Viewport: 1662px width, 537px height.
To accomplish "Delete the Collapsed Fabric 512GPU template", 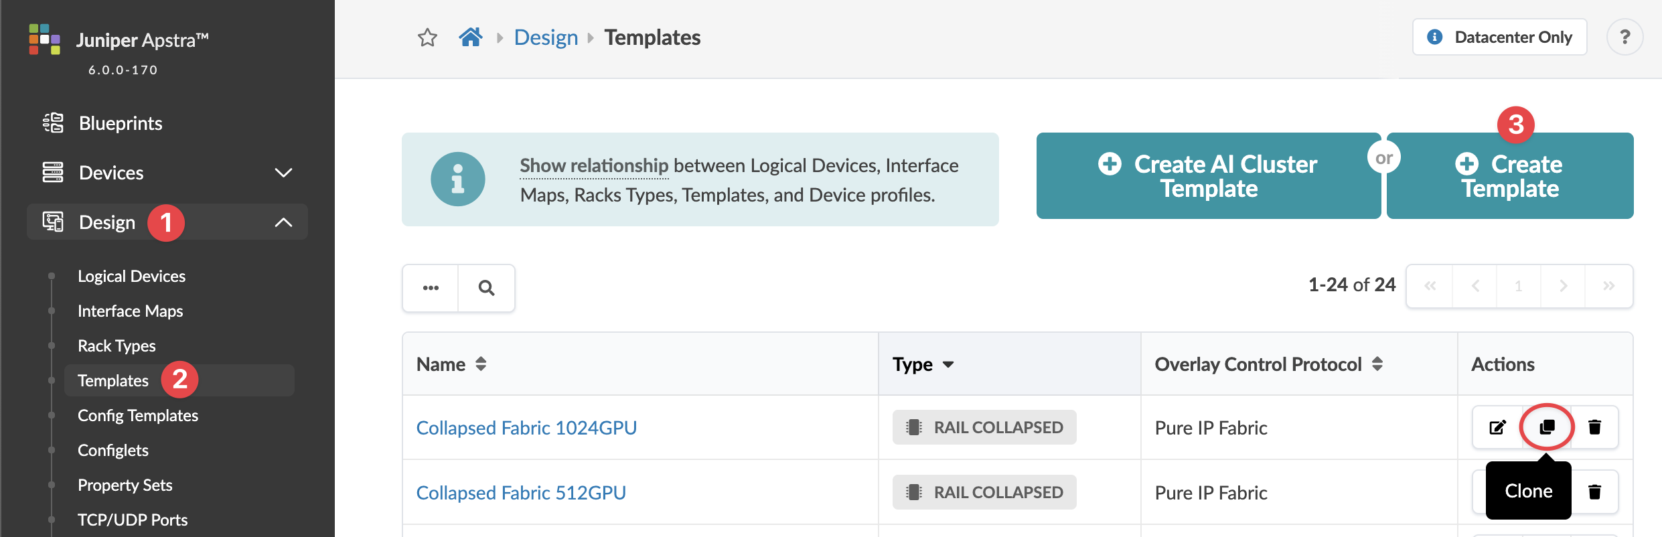I will 1595,492.
